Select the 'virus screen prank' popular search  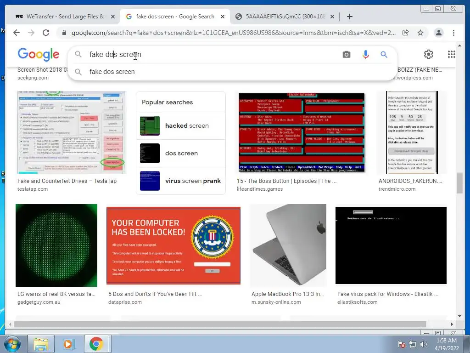coord(181,181)
